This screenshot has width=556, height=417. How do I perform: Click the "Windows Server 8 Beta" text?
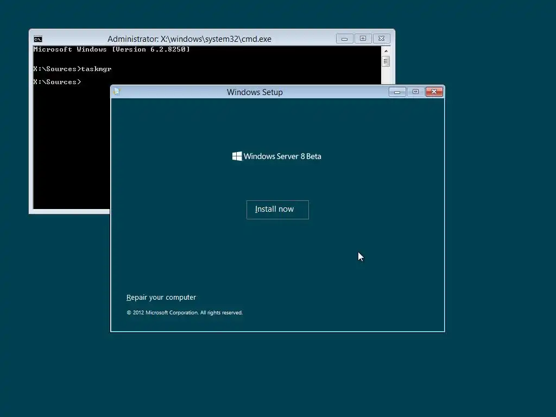282,156
